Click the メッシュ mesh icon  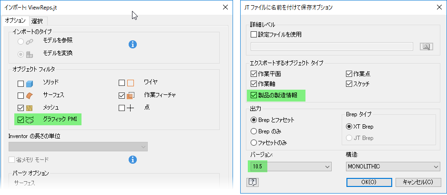pyautogui.click(x=30, y=108)
